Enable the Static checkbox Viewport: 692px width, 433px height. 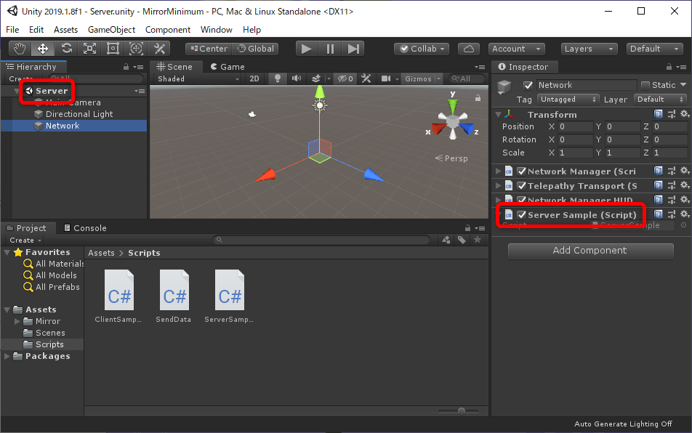pyautogui.click(x=645, y=85)
